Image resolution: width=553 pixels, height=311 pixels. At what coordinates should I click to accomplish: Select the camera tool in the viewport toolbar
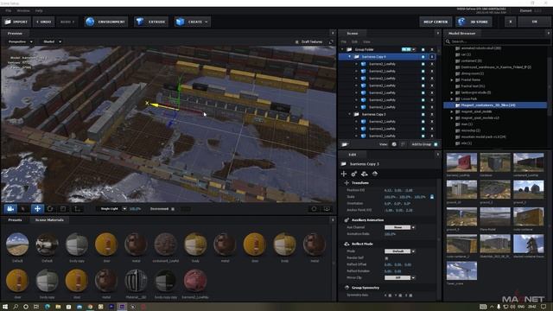(10, 209)
